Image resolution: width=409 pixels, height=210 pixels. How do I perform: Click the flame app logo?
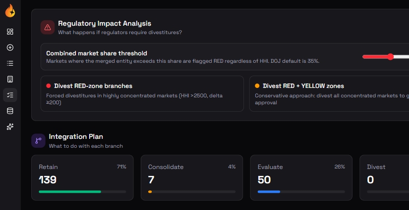point(10,10)
